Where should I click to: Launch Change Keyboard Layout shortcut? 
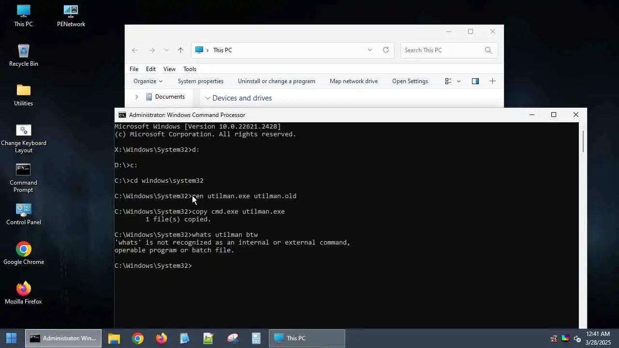pos(23,138)
